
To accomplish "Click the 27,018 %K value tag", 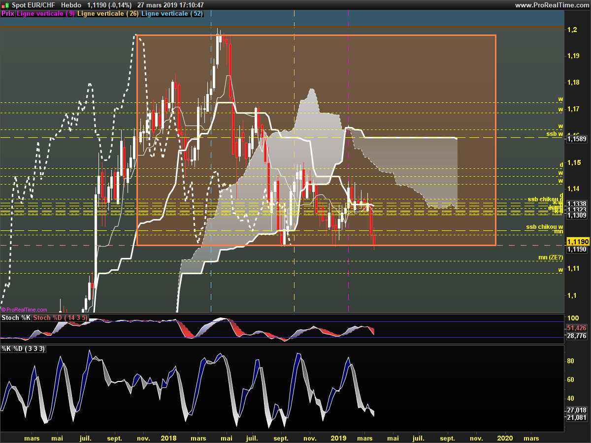I will (x=577, y=410).
